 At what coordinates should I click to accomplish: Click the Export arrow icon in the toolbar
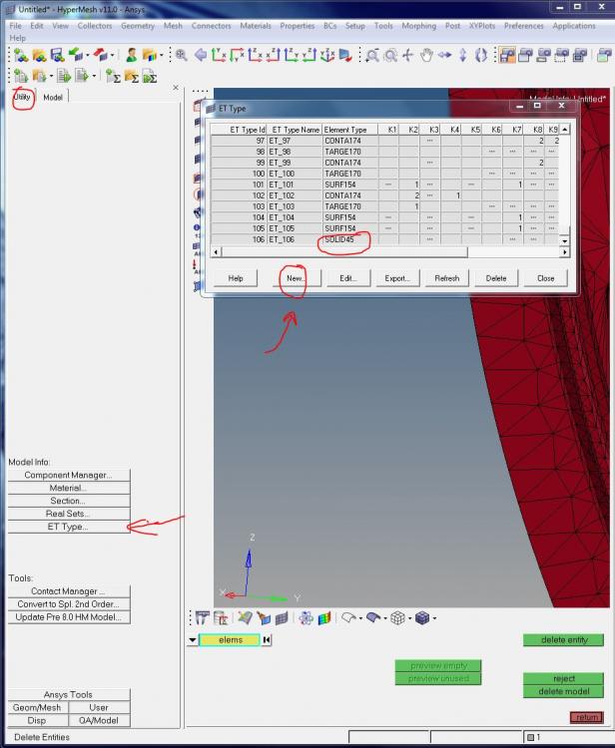click(x=100, y=55)
